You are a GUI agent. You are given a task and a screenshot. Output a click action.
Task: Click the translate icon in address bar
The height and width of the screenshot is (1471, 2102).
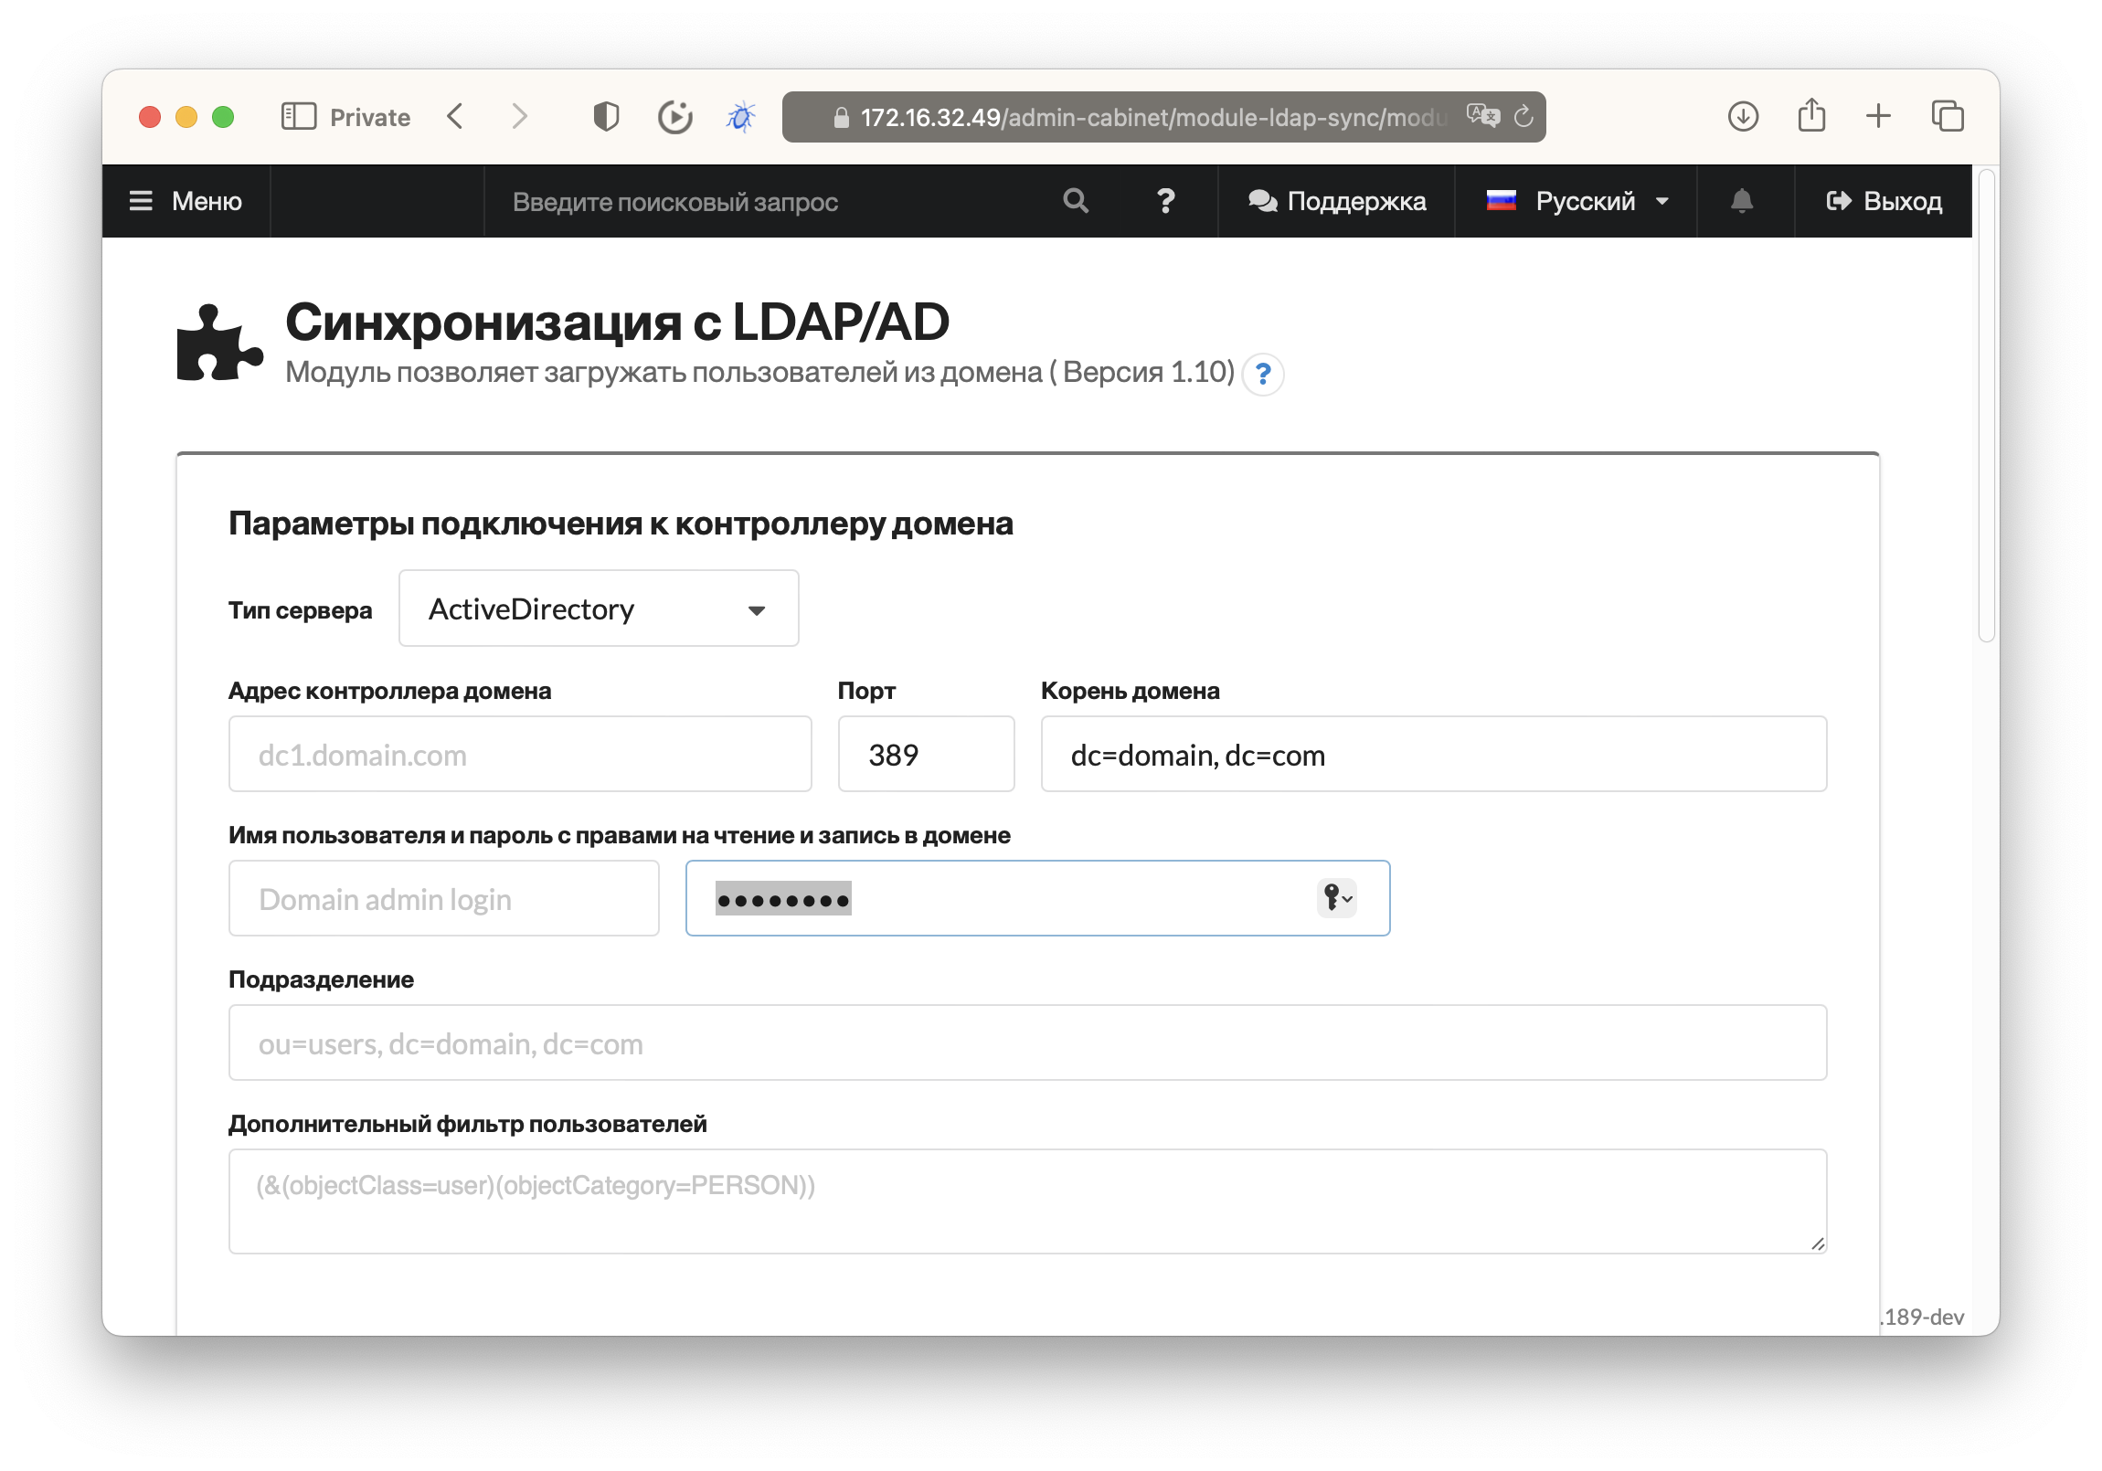pyautogui.click(x=1482, y=116)
